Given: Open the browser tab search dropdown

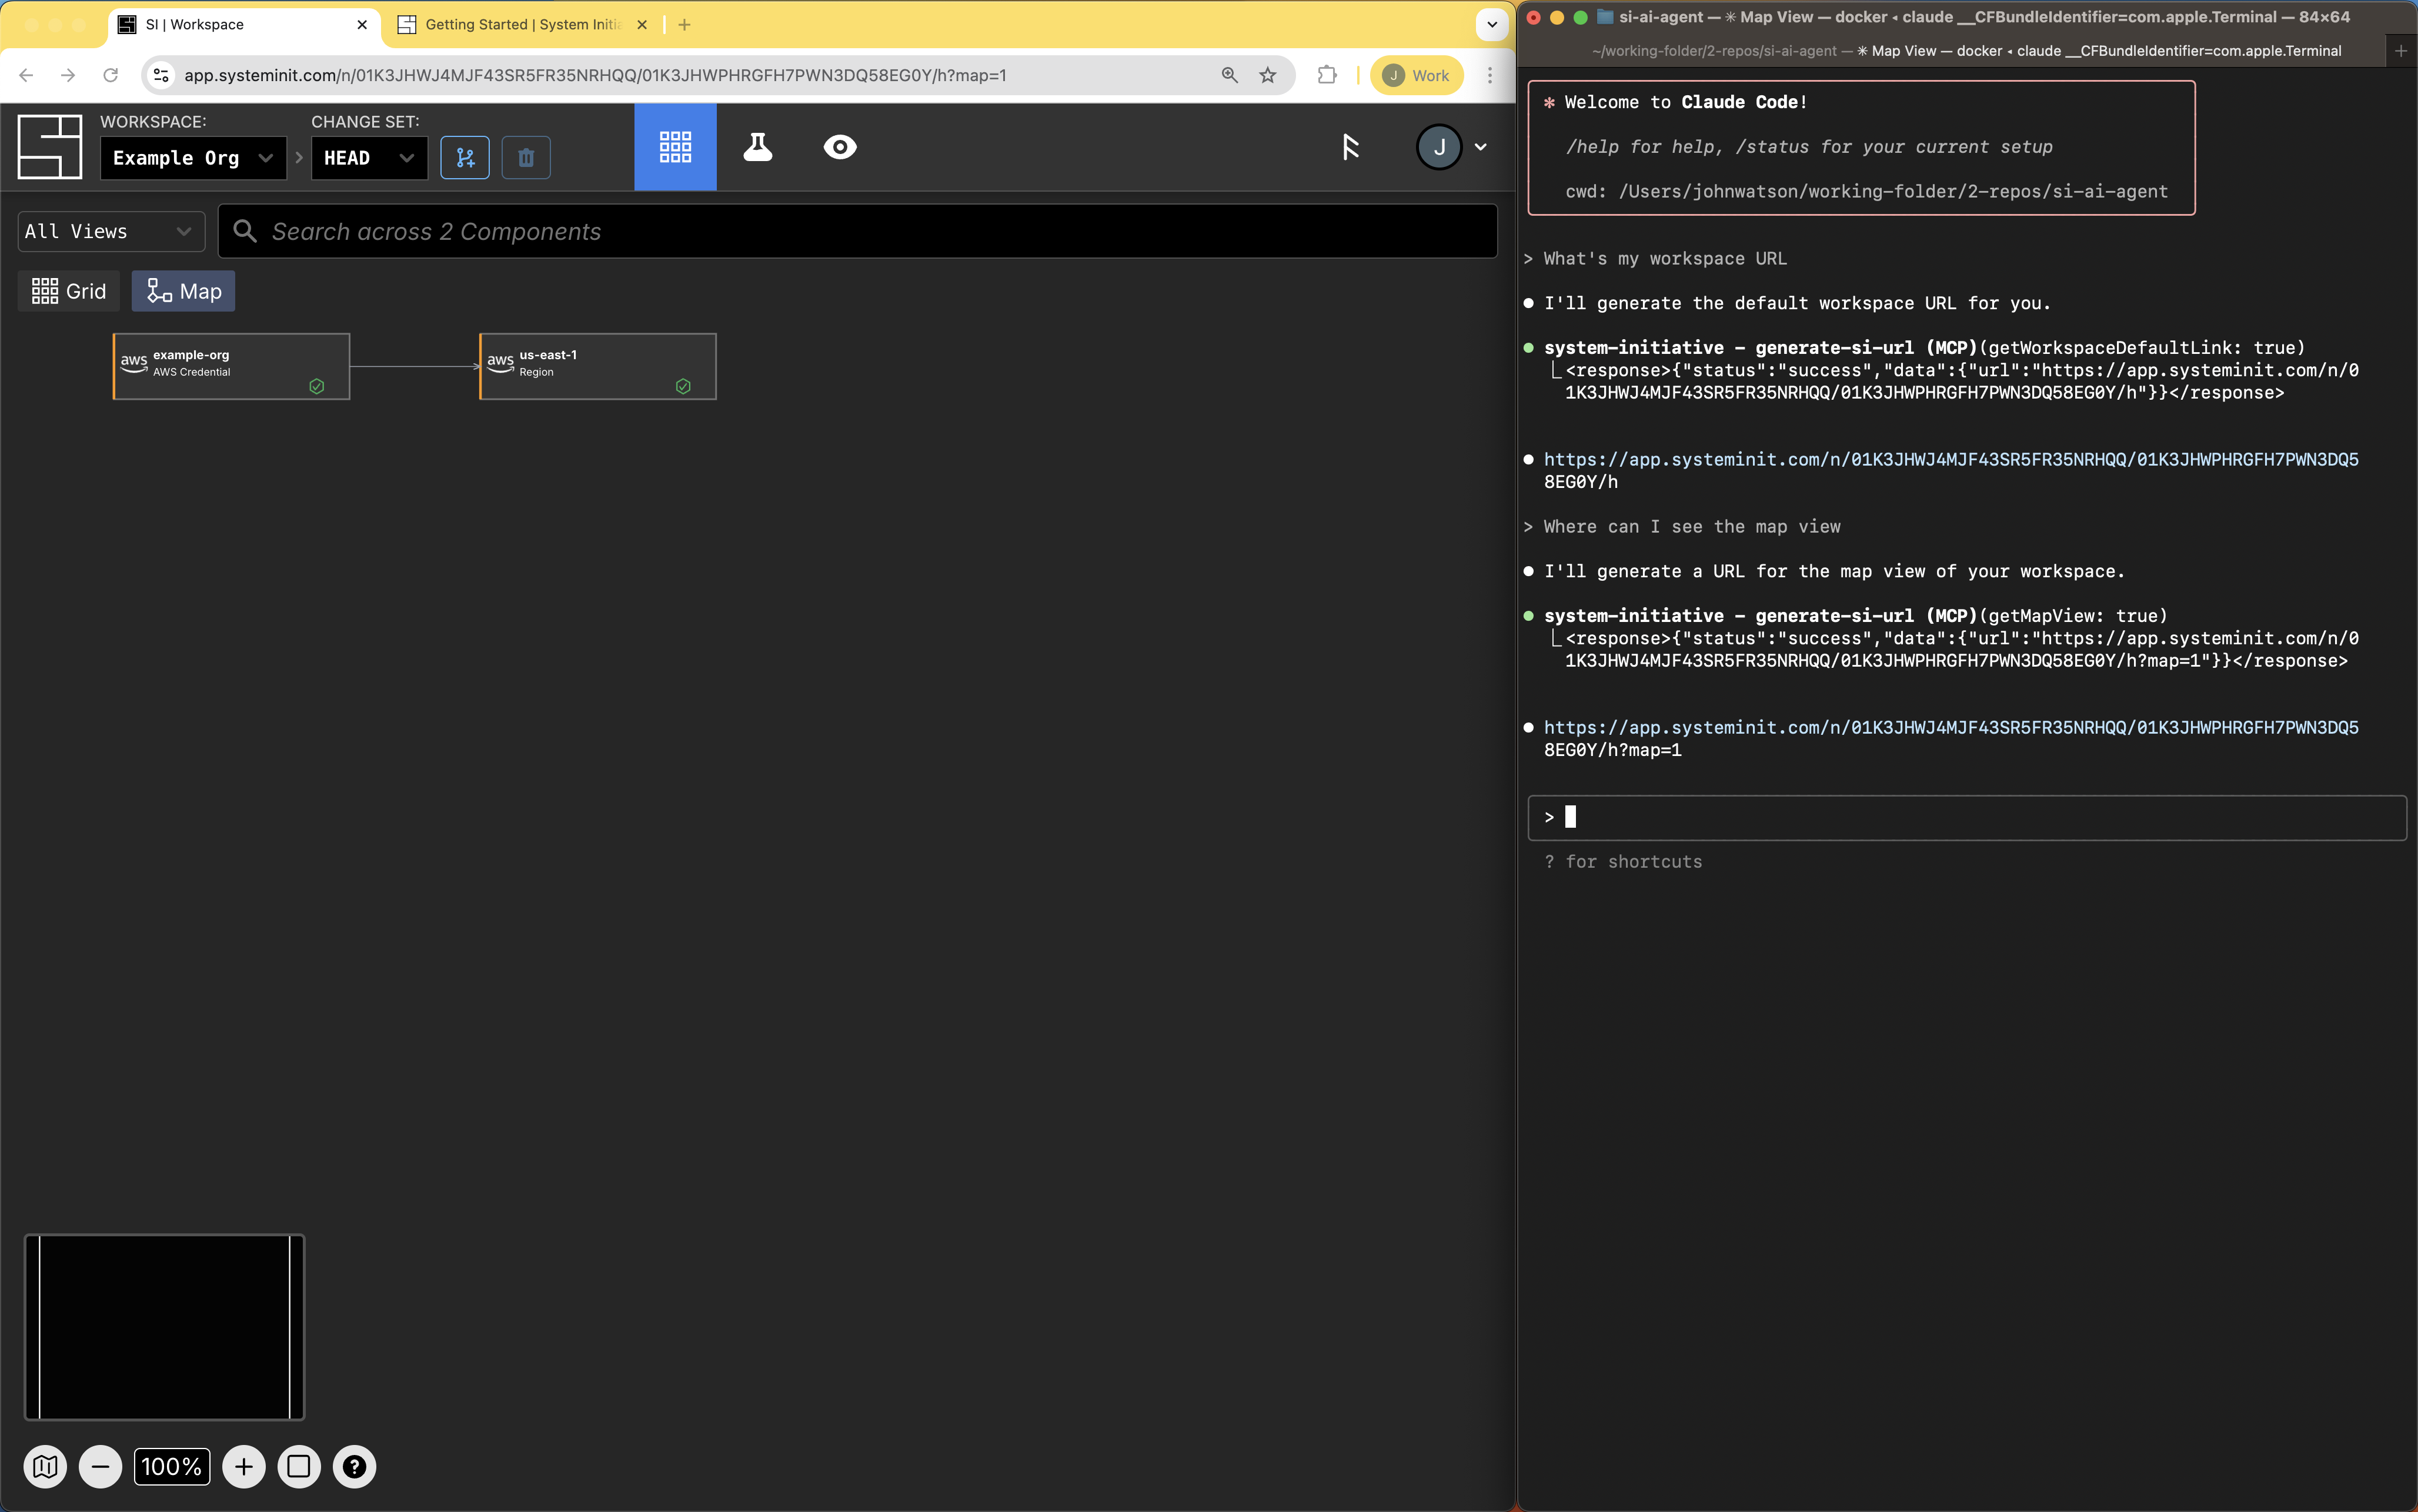Looking at the screenshot, I should (x=1492, y=24).
